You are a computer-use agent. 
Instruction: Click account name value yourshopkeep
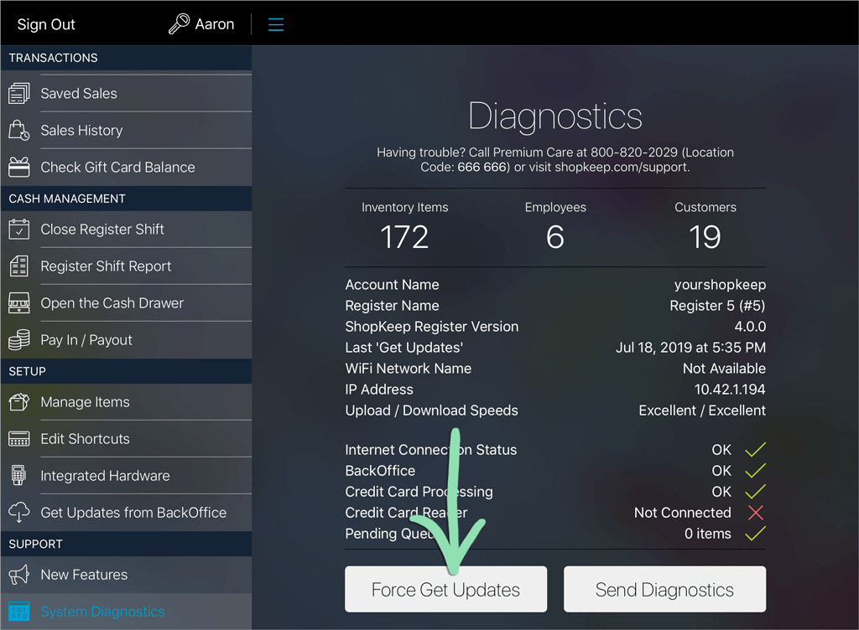(720, 284)
